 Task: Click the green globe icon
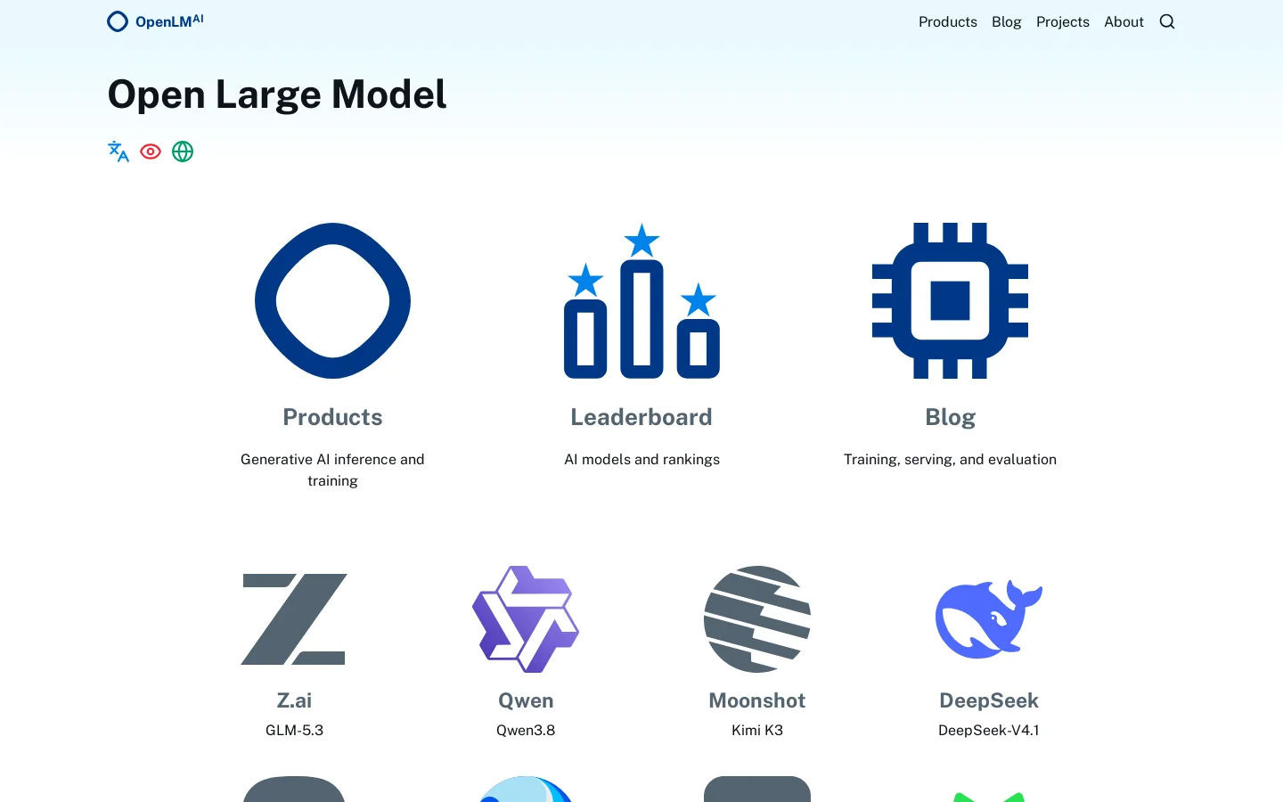(x=183, y=151)
